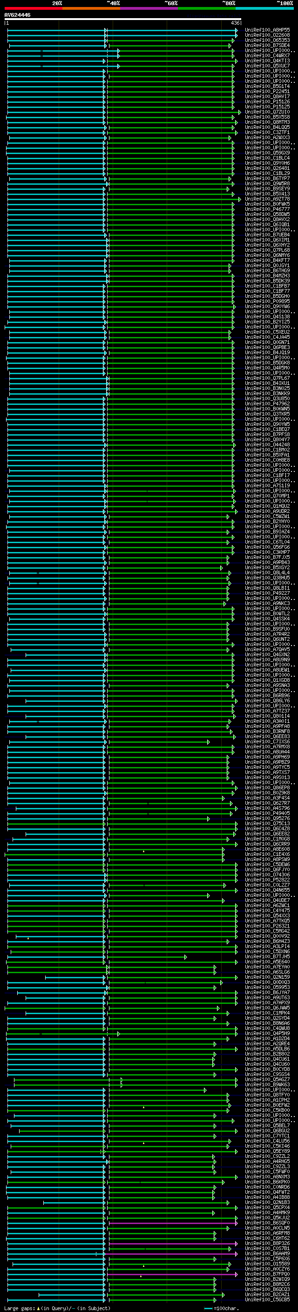This screenshot has width=298, height=1312.
Task: Select the UniRef100_A3F4S4 label
Action: (267, 798)
